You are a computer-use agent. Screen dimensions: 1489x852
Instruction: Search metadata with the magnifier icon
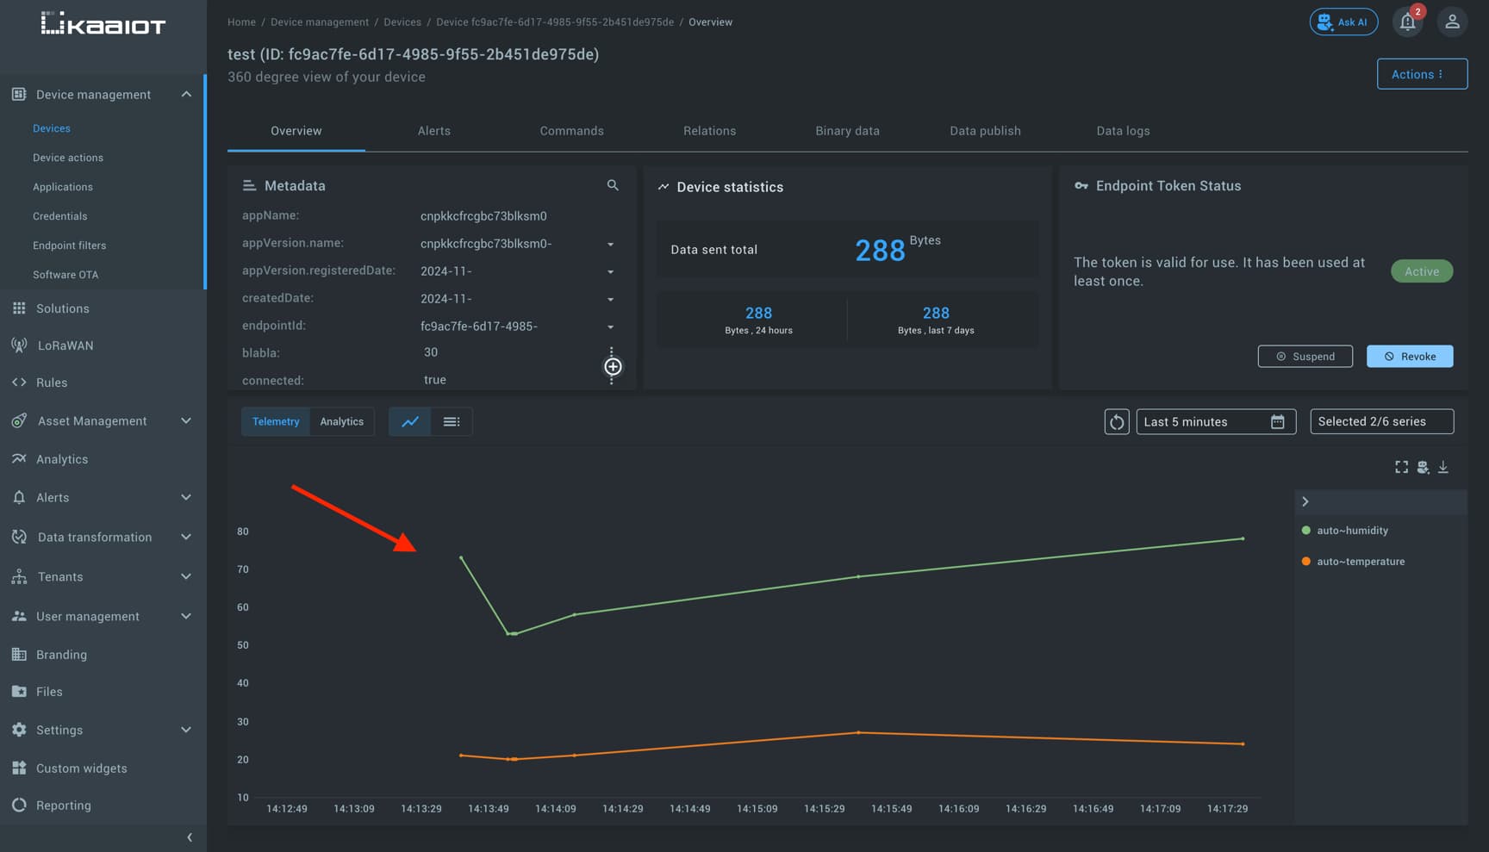point(613,185)
